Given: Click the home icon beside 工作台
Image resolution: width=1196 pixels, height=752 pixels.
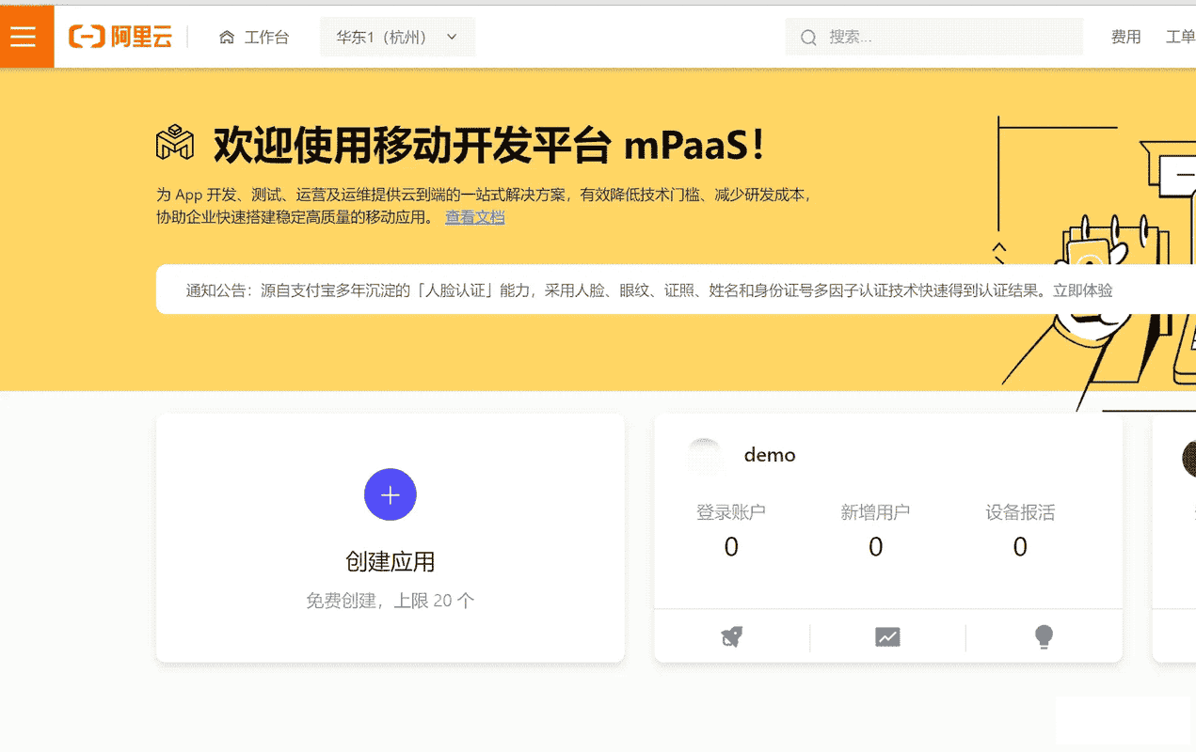Looking at the screenshot, I should pos(226,38).
